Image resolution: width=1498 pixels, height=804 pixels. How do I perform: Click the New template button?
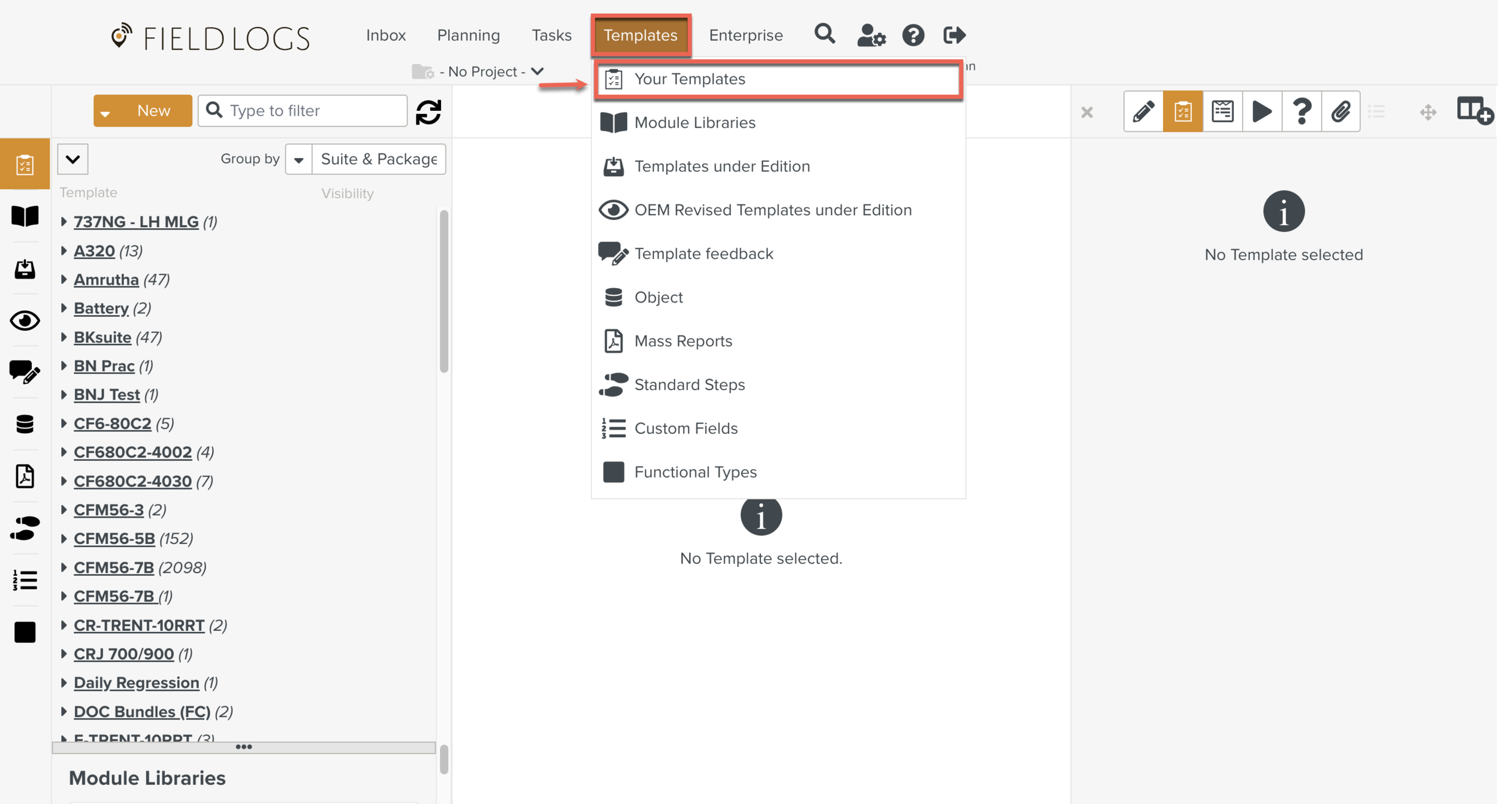tap(143, 111)
